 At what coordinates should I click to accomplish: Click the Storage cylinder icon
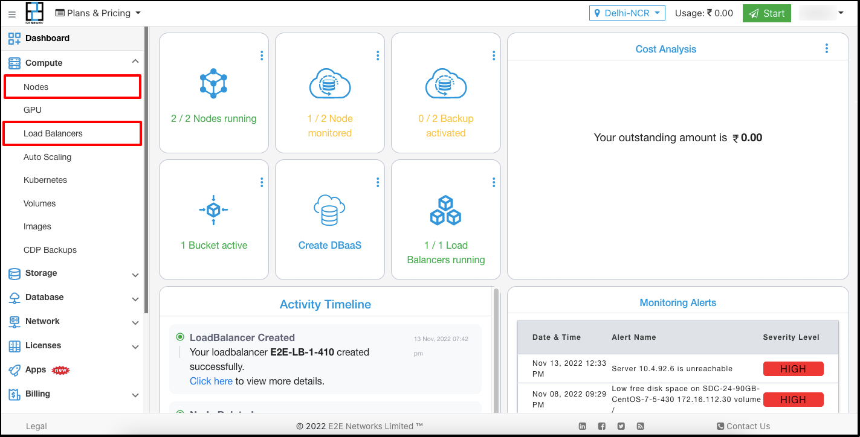point(14,273)
